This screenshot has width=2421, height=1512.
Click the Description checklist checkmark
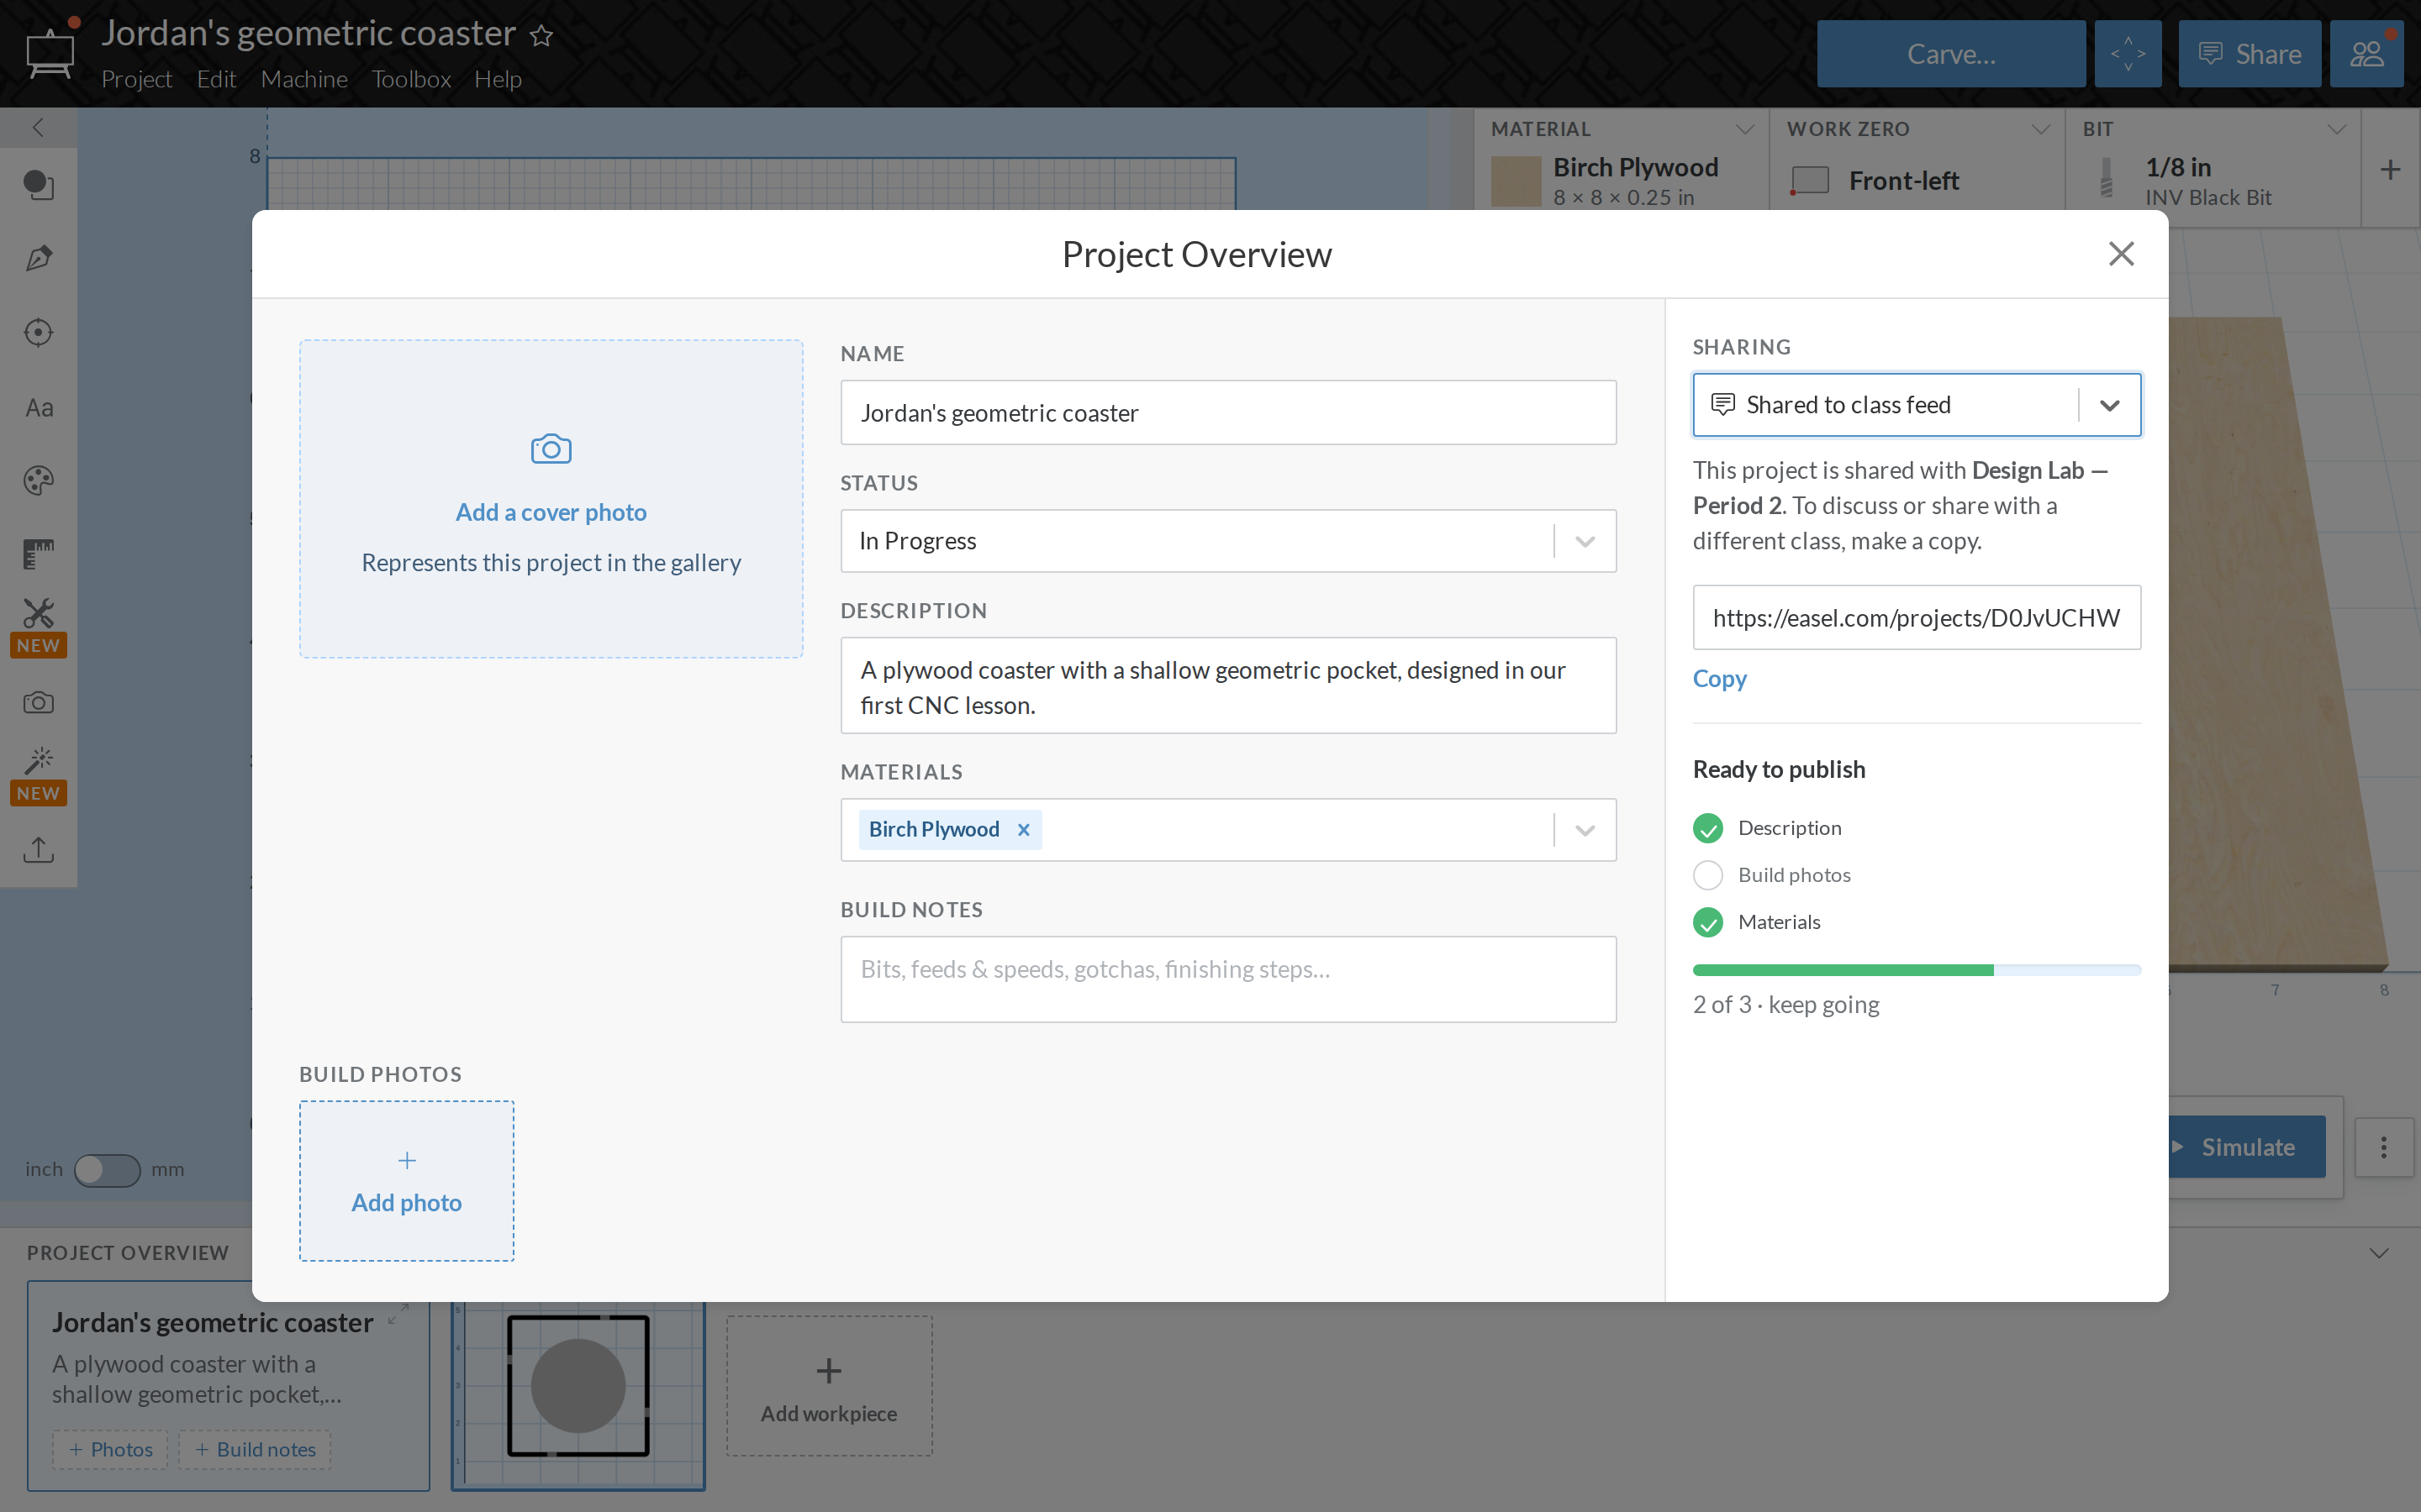pyautogui.click(x=1707, y=828)
